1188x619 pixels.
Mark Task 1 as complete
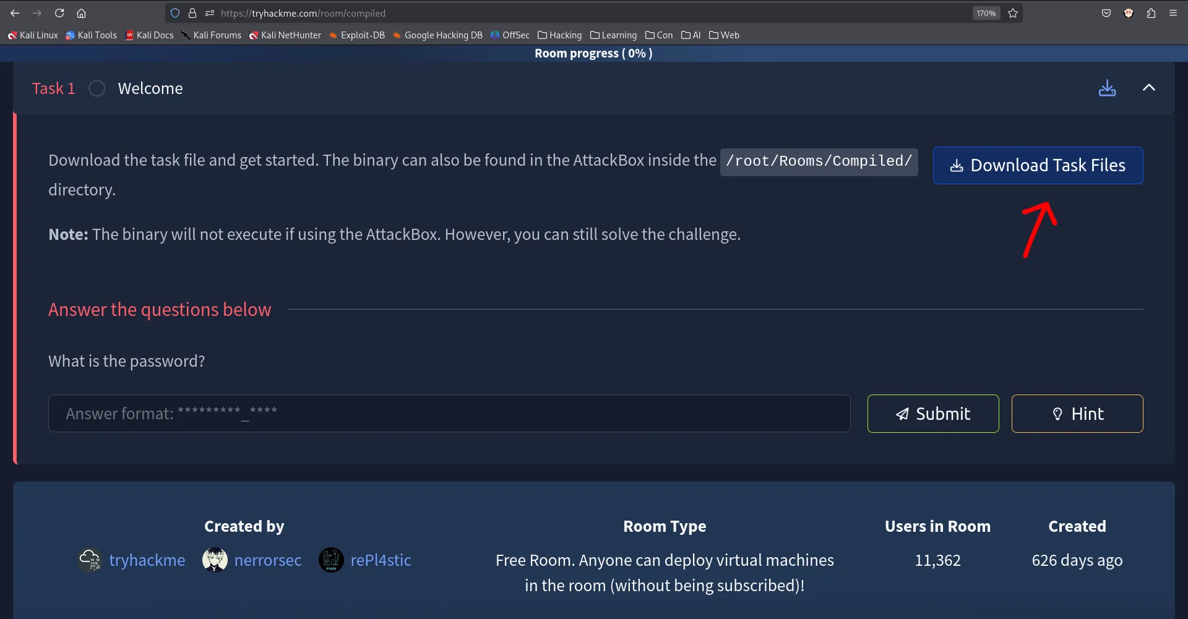97,88
